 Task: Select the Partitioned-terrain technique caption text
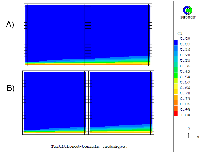pos(89,146)
